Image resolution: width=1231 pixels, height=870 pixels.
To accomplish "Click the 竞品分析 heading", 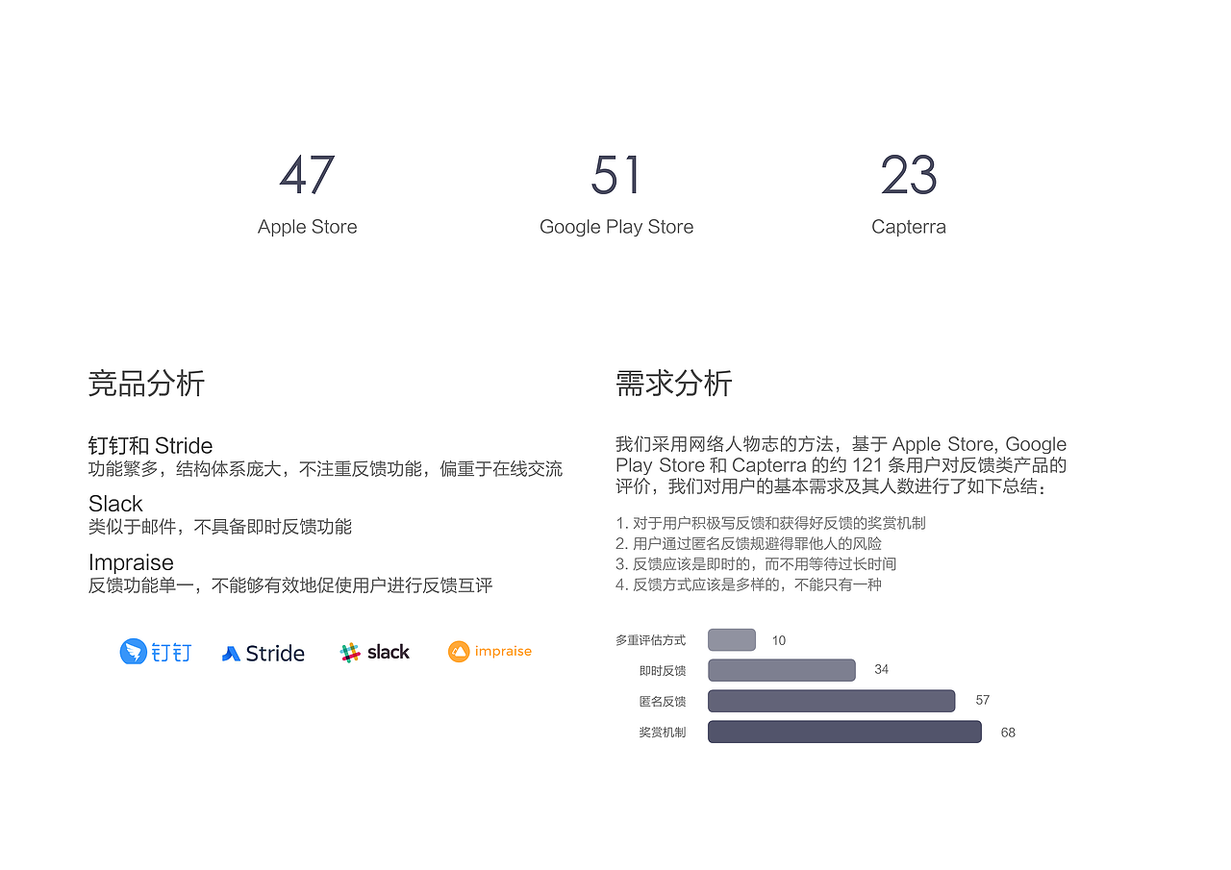I will (146, 384).
